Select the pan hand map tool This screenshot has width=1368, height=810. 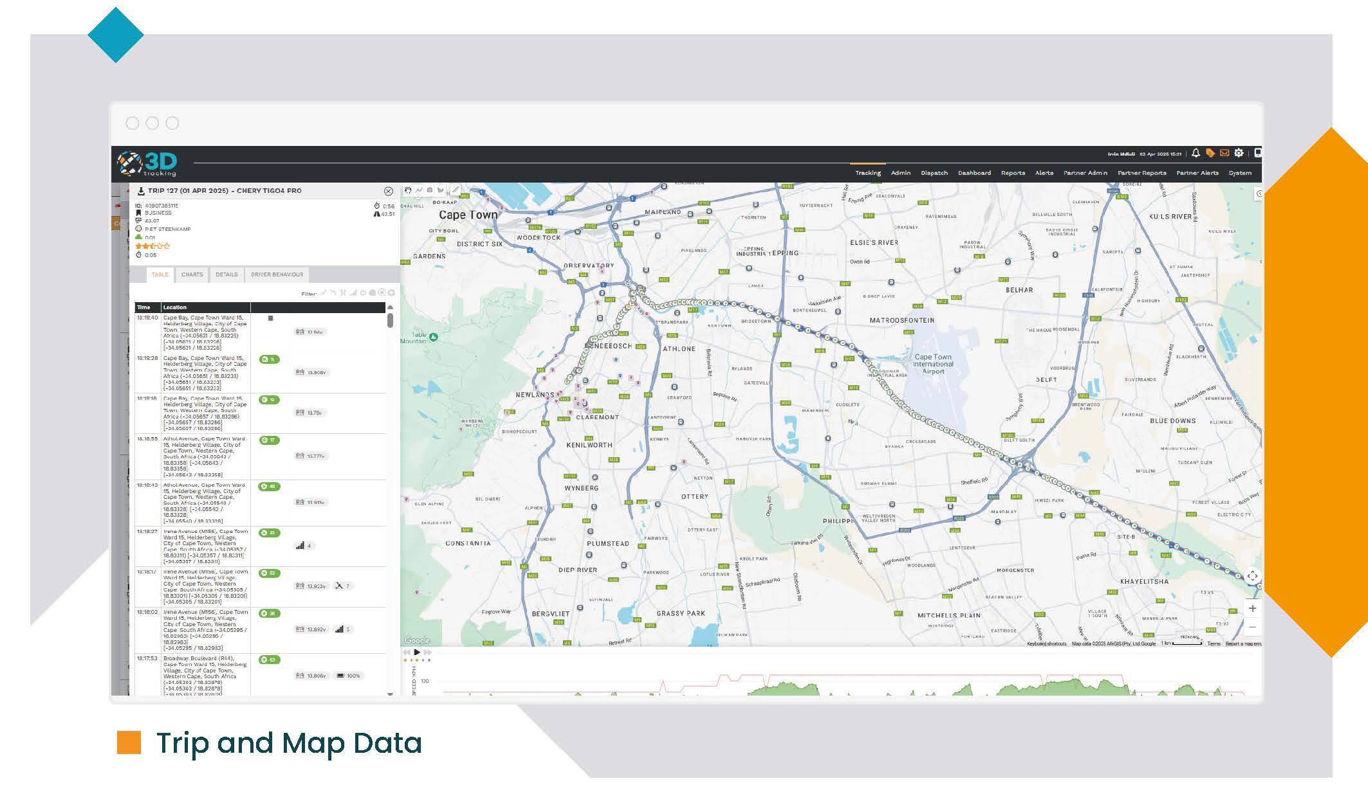pos(408,190)
